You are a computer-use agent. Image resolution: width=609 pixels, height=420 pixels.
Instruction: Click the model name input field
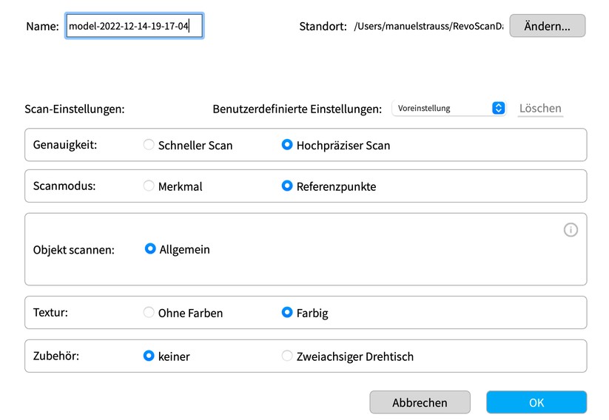tap(134, 26)
